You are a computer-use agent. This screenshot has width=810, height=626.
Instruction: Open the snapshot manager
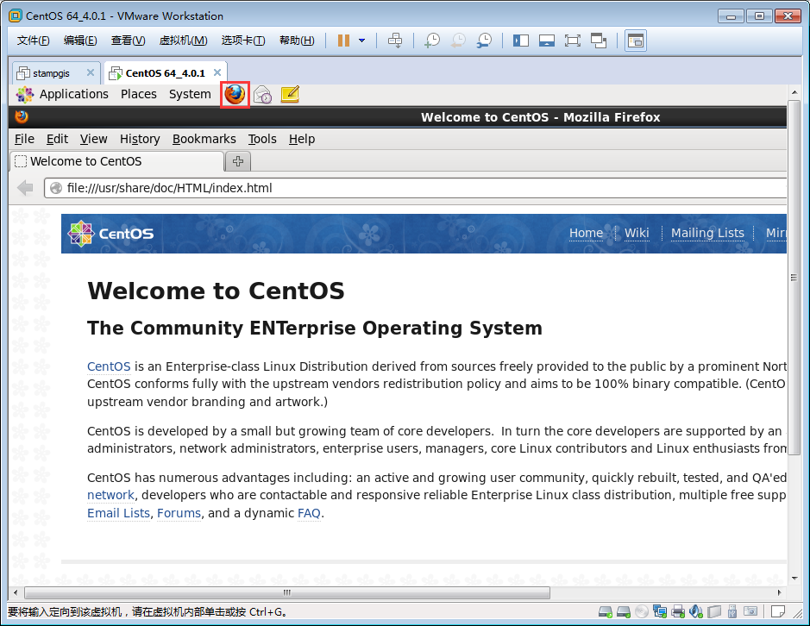pyautogui.click(x=484, y=41)
